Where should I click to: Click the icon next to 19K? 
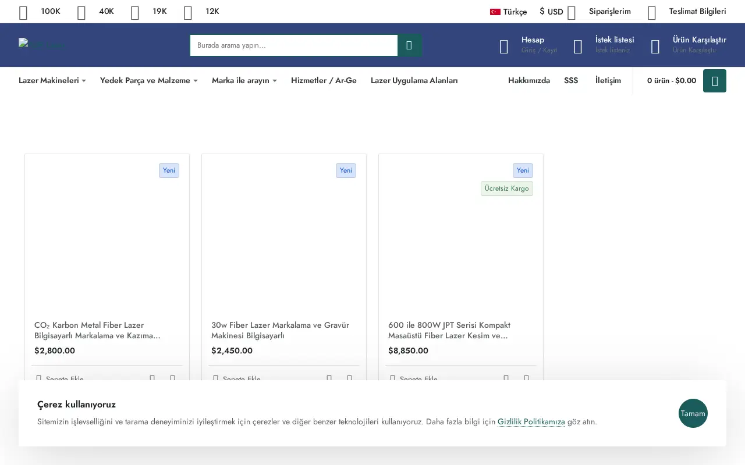(135, 13)
